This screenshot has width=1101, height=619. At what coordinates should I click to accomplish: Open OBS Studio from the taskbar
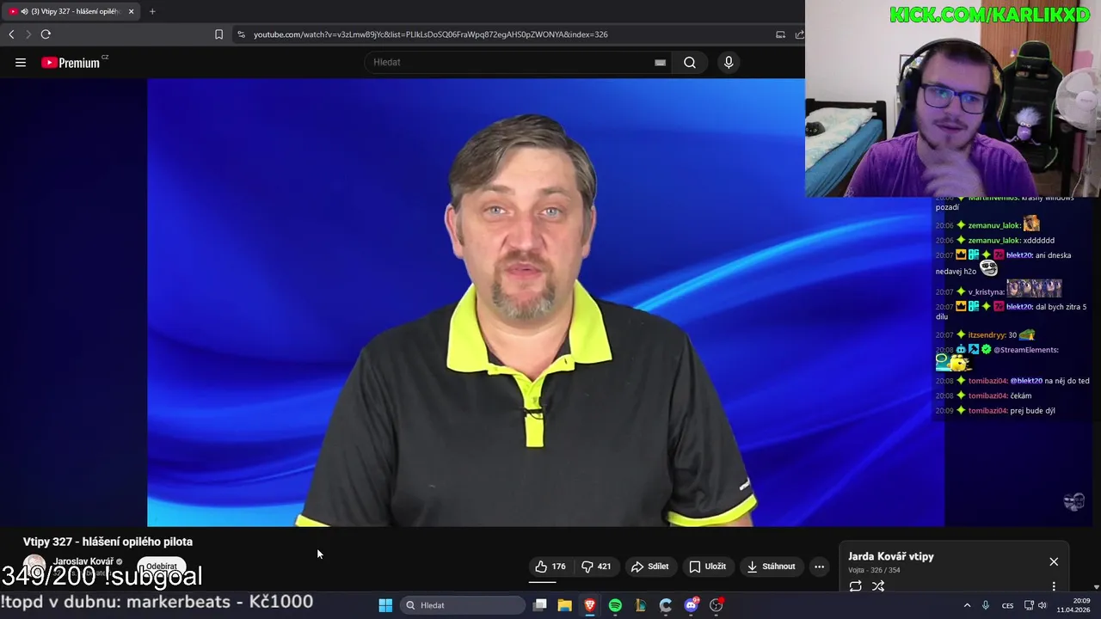(x=717, y=605)
